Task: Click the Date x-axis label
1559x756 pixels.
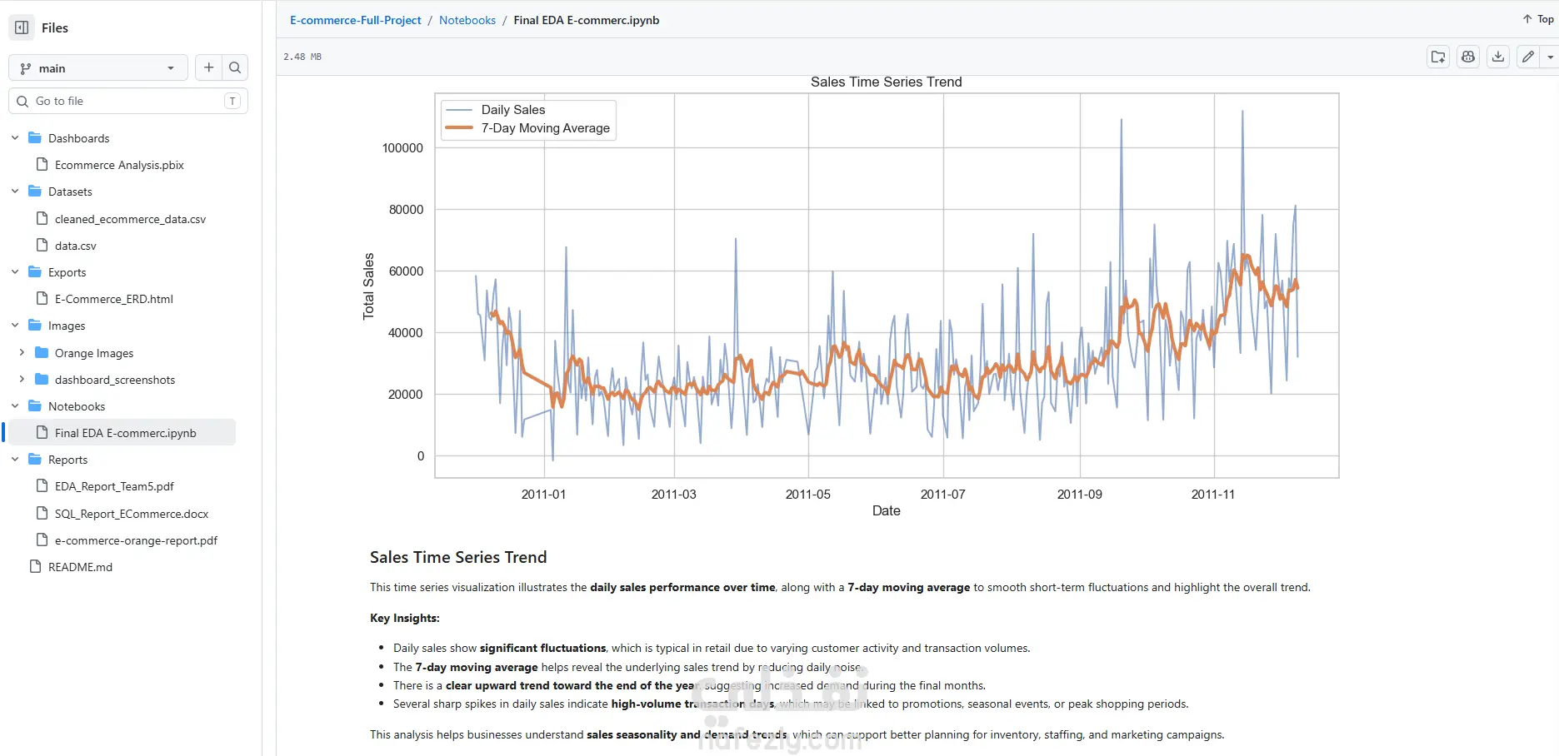Action: pos(886,510)
